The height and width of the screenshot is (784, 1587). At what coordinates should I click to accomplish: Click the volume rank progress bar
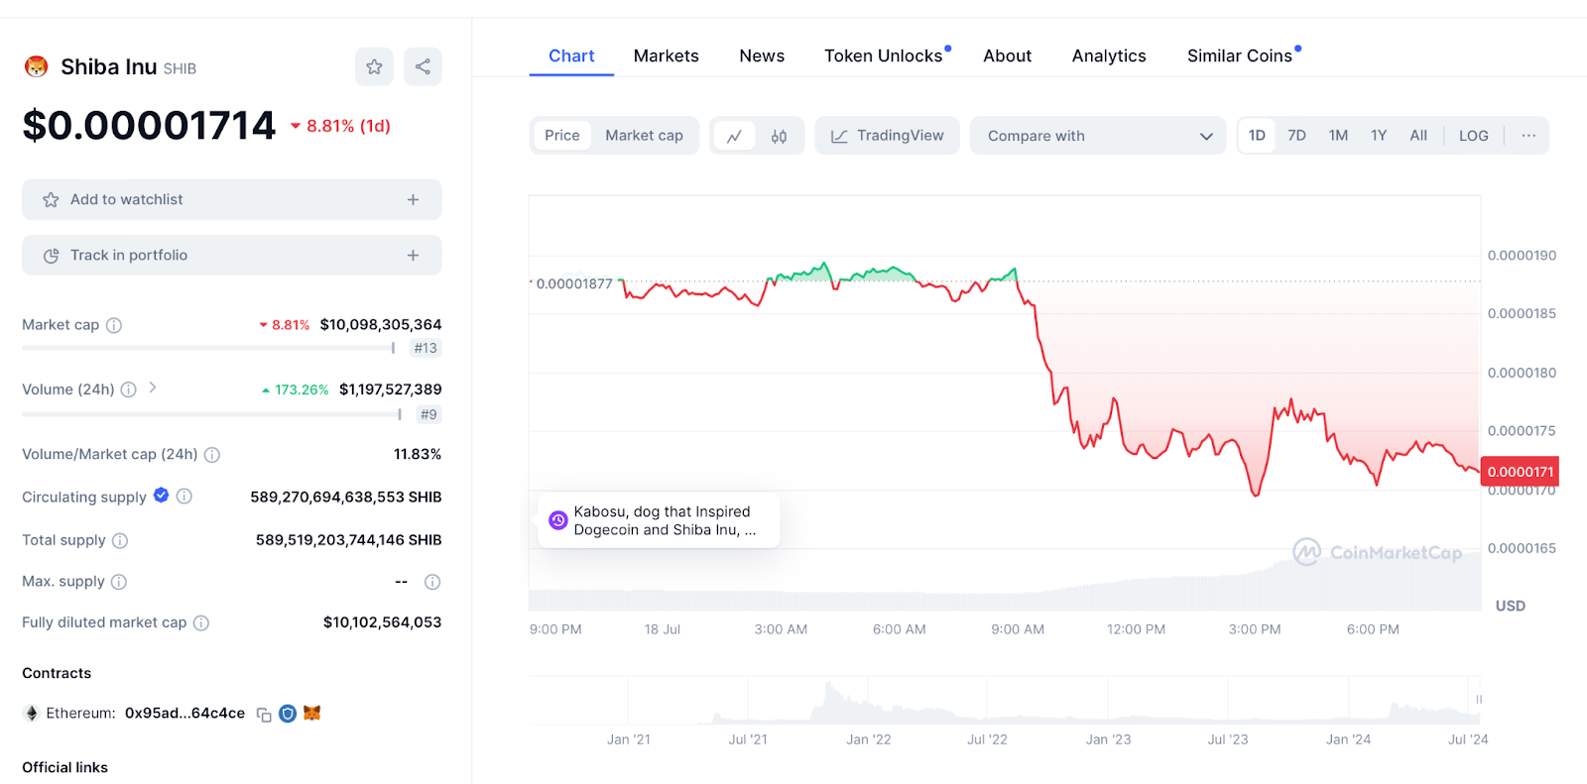click(211, 414)
